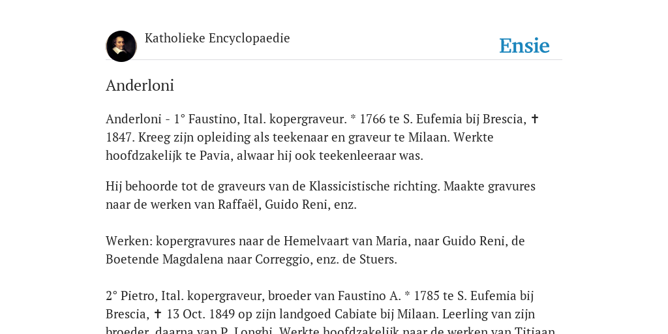Viewport: 668px width, 334px height.
Task: Click the Anderloni article heading
Action: [x=140, y=85]
